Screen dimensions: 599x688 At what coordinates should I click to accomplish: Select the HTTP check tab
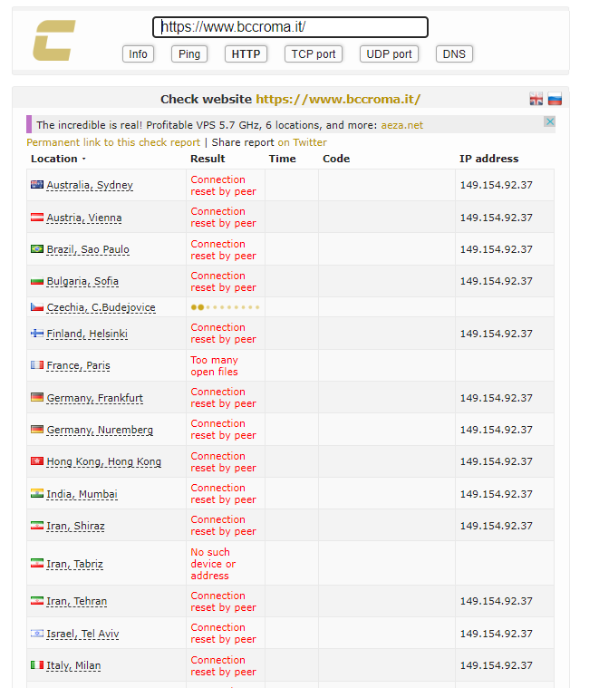coord(246,54)
